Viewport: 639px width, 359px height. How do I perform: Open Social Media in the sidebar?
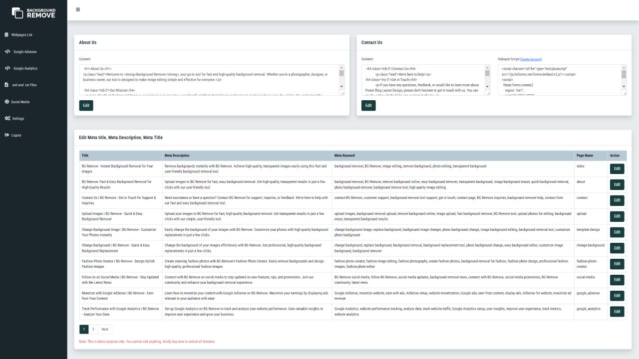(17, 102)
